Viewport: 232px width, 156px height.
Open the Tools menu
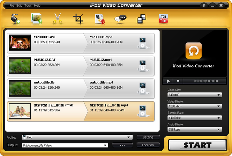28,6
